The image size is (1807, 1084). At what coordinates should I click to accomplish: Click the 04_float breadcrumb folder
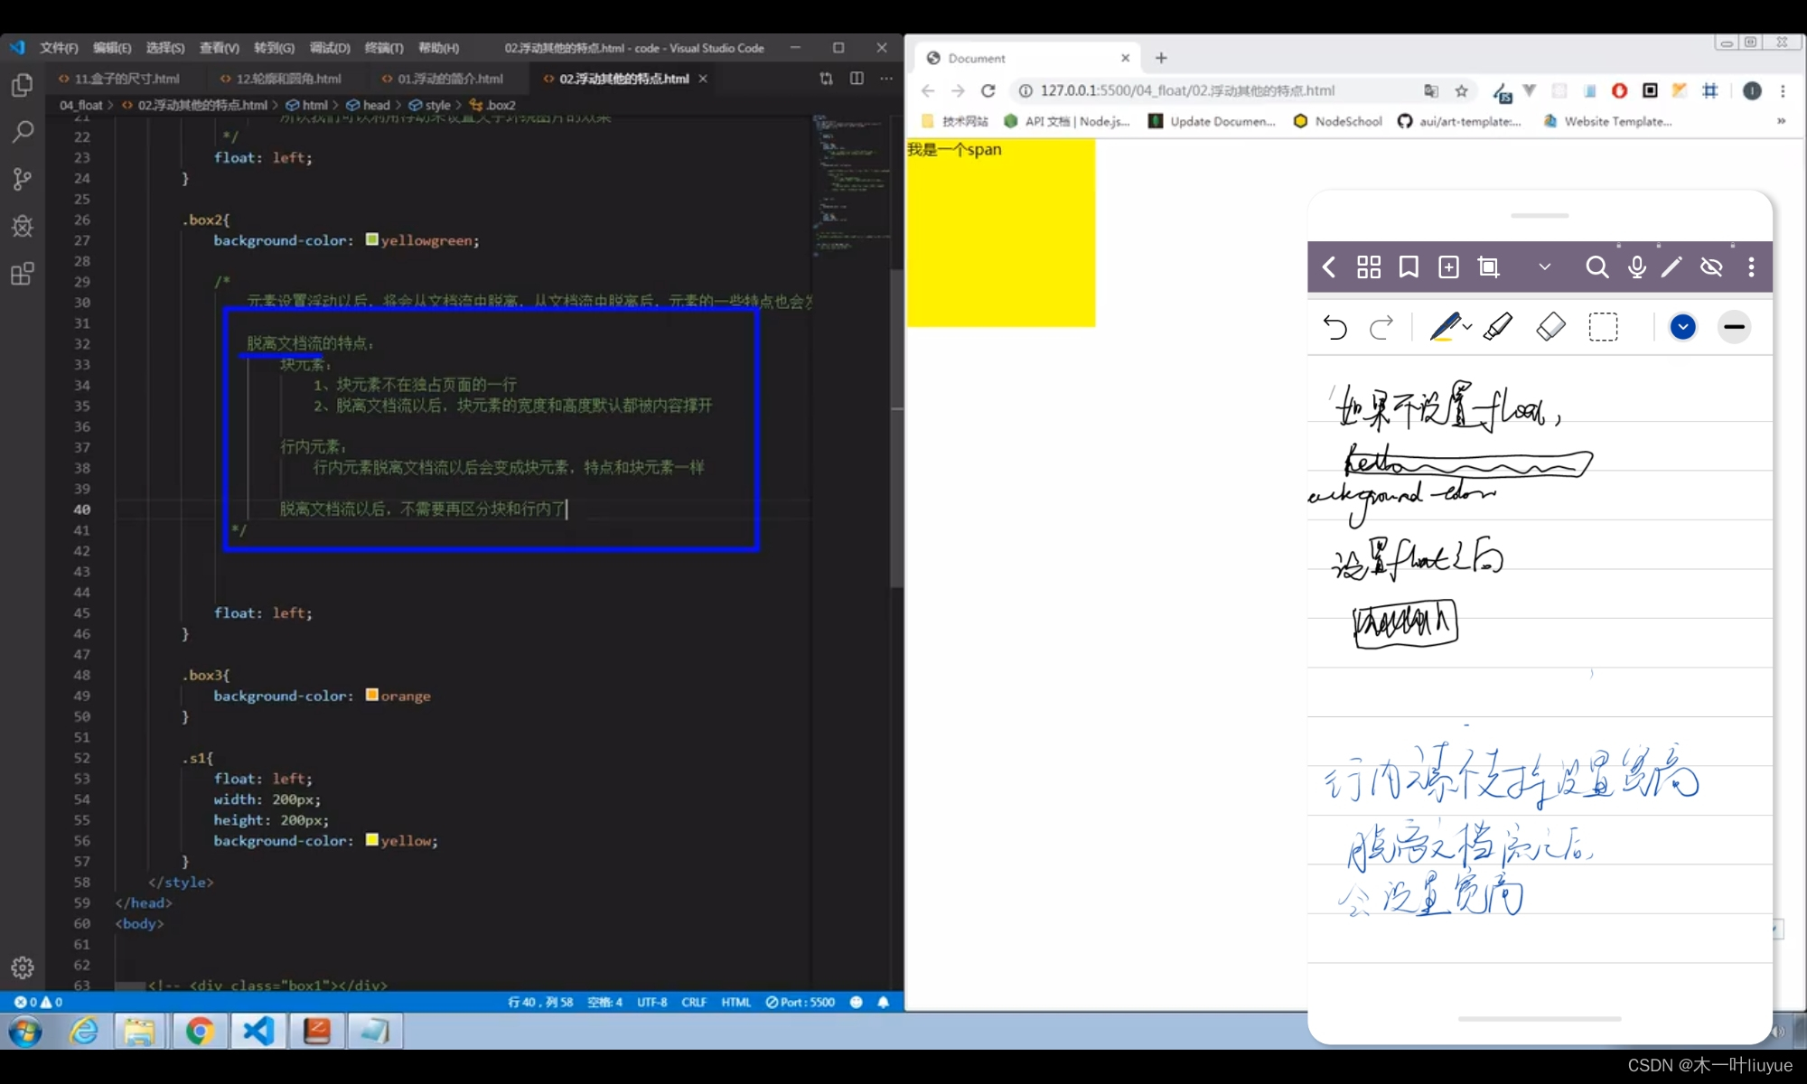(x=80, y=105)
